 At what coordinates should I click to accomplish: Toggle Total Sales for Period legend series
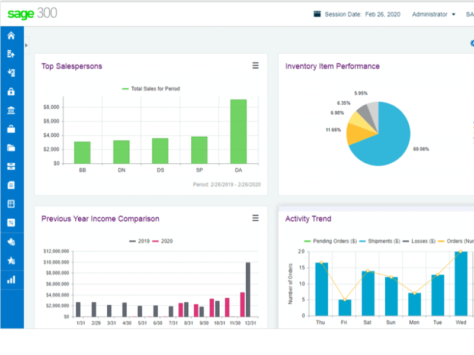click(x=151, y=89)
